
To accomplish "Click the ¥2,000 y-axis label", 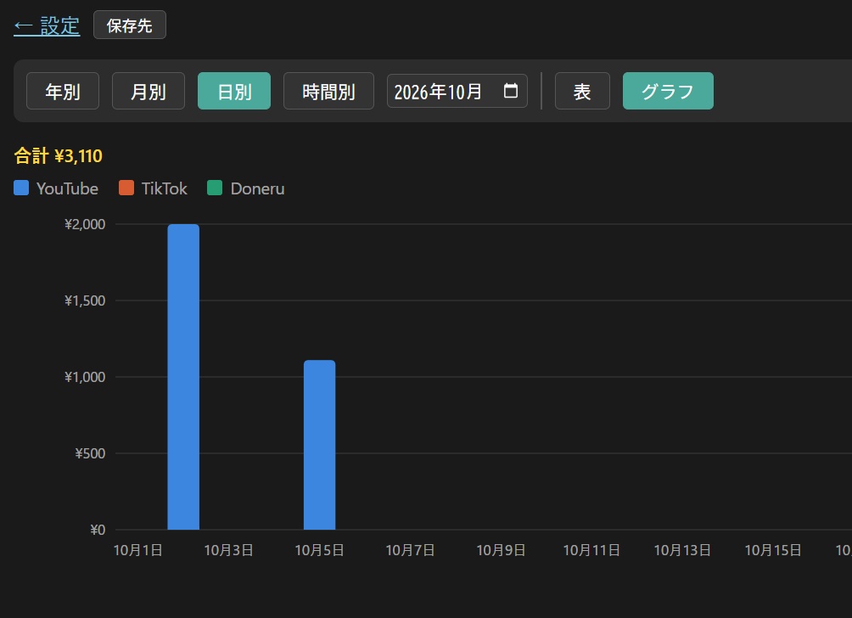I will coord(85,224).
